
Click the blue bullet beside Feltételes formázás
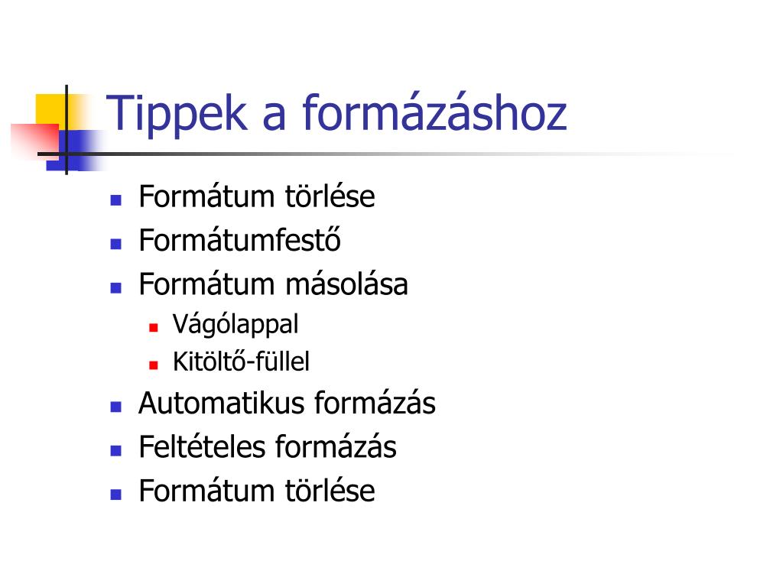116,451
